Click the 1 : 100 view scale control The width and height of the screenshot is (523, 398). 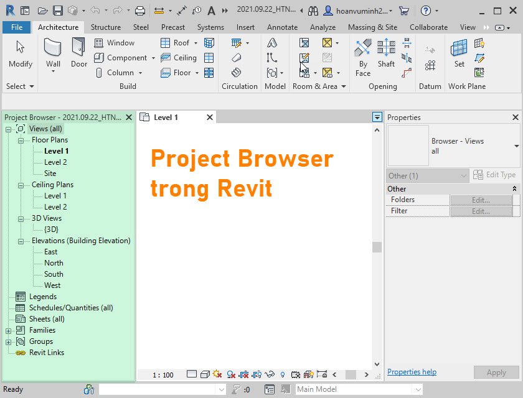163,375
